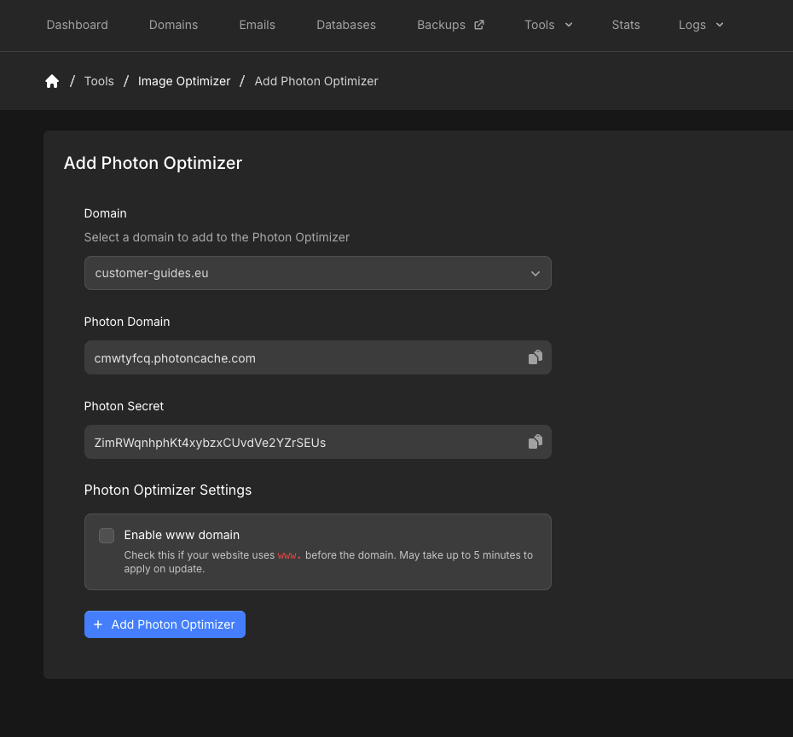Copy the Photon Domain value

535,357
